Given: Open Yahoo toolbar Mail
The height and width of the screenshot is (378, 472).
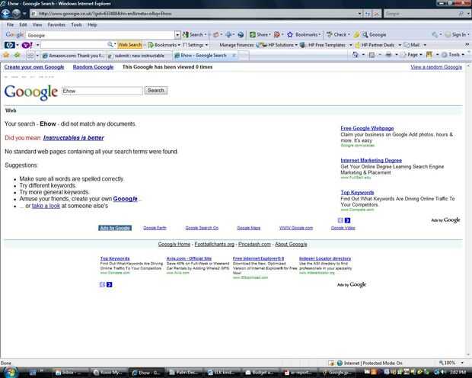Looking at the screenshot, I should [x=412, y=45].
